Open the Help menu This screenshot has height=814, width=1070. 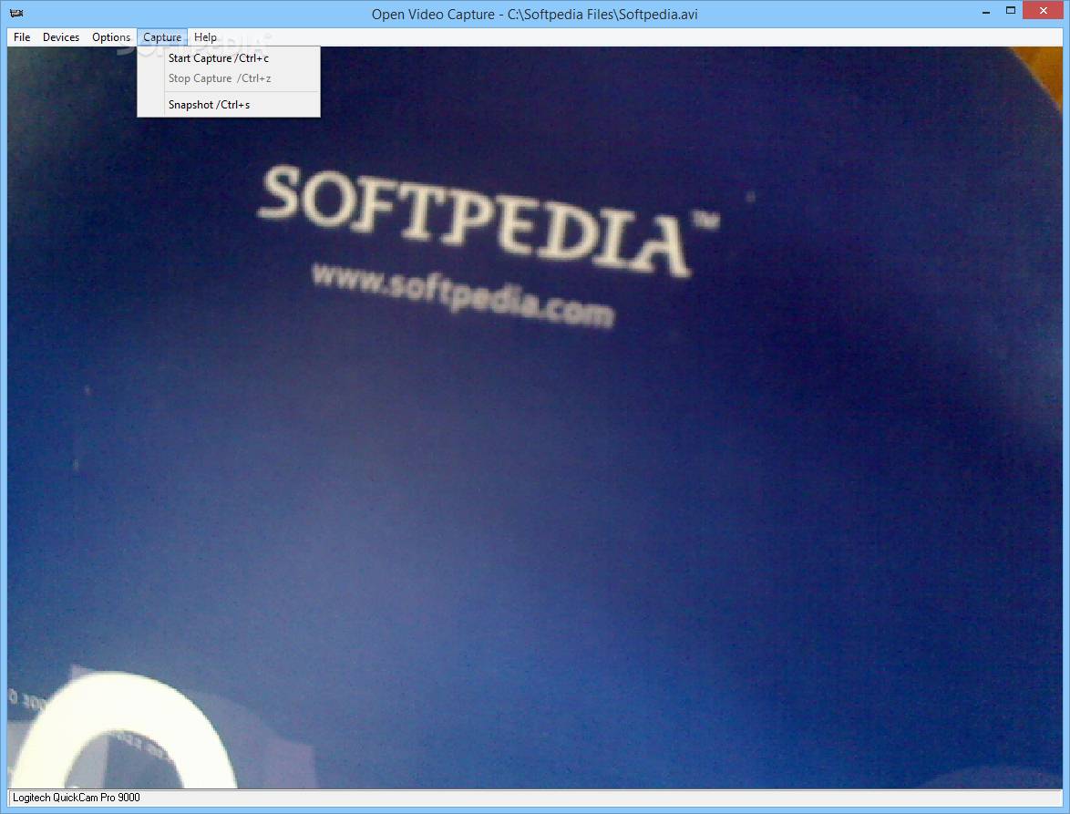point(205,37)
